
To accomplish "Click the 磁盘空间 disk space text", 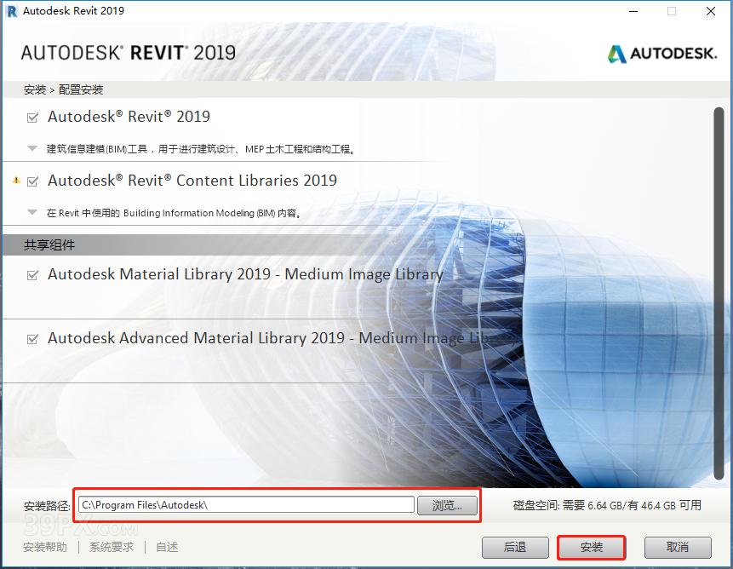I will click(607, 505).
